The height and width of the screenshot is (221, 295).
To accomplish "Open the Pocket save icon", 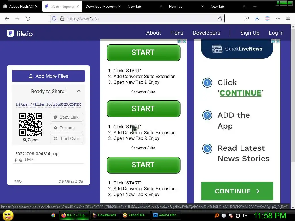I will coord(247,19).
